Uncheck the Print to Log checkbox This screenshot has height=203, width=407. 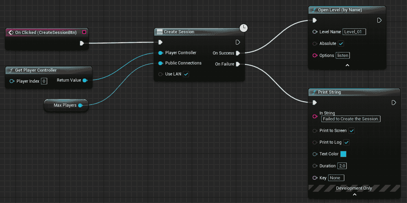[x=346, y=143]
